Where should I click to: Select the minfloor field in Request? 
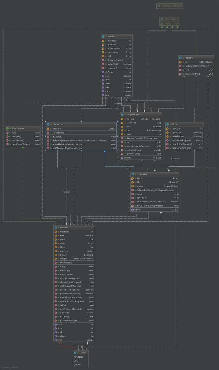pyautogui.click(x=117, y=45)
